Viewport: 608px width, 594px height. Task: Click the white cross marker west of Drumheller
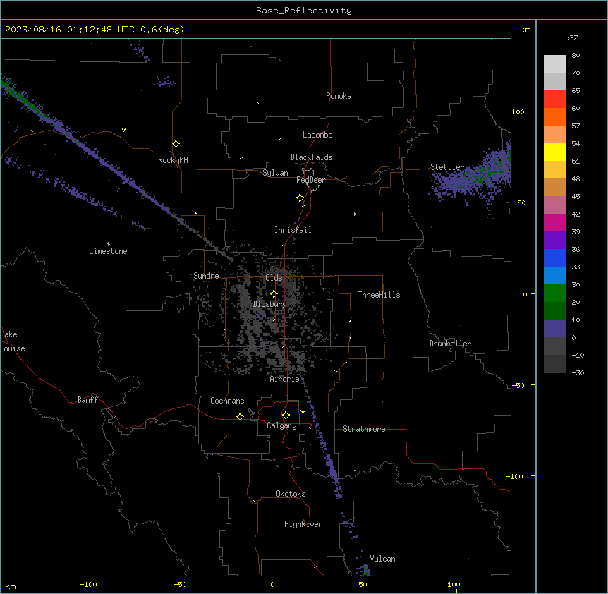pos(432,265)
